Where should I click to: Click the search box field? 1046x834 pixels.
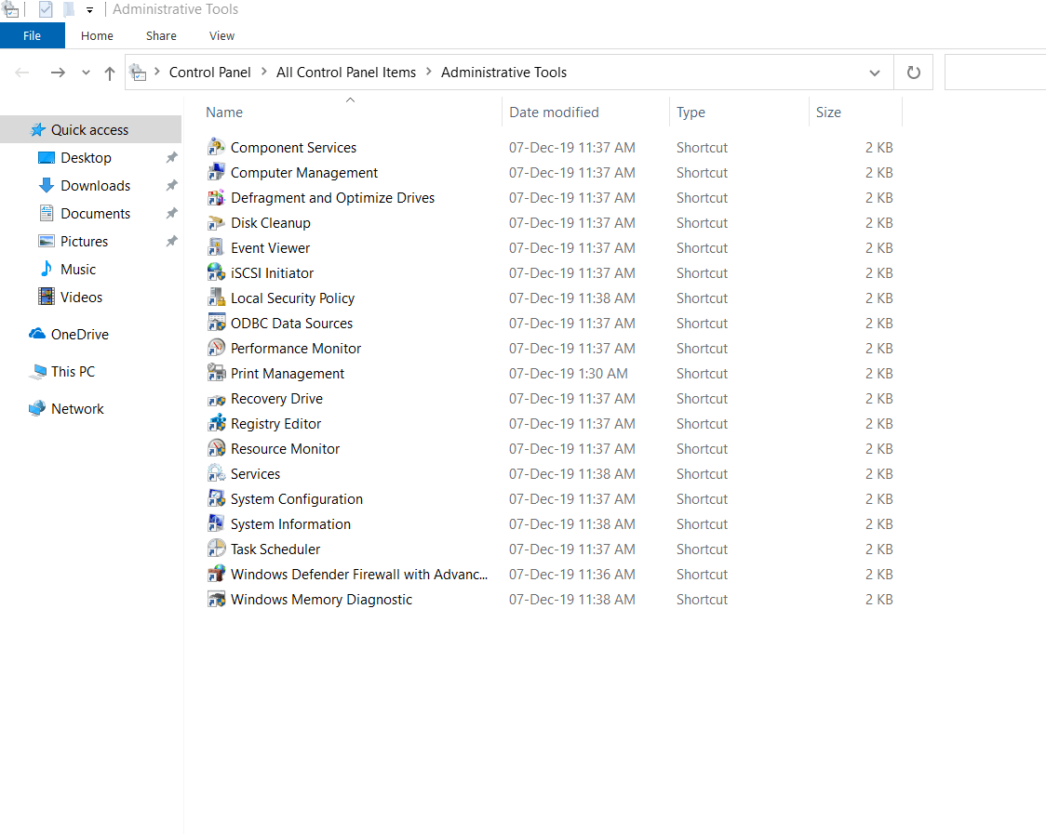pos(994,73)
